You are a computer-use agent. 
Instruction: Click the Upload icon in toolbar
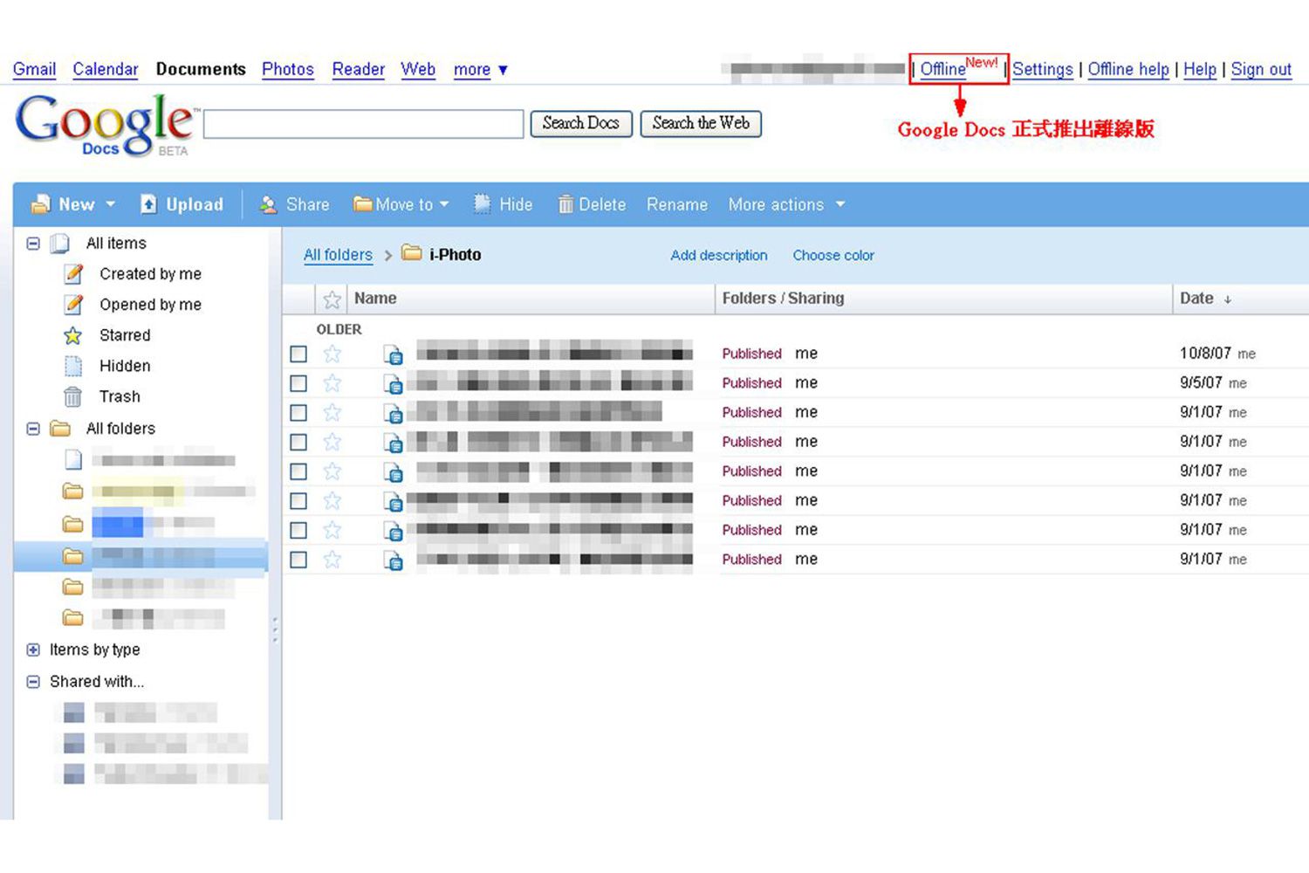[148, 204]
